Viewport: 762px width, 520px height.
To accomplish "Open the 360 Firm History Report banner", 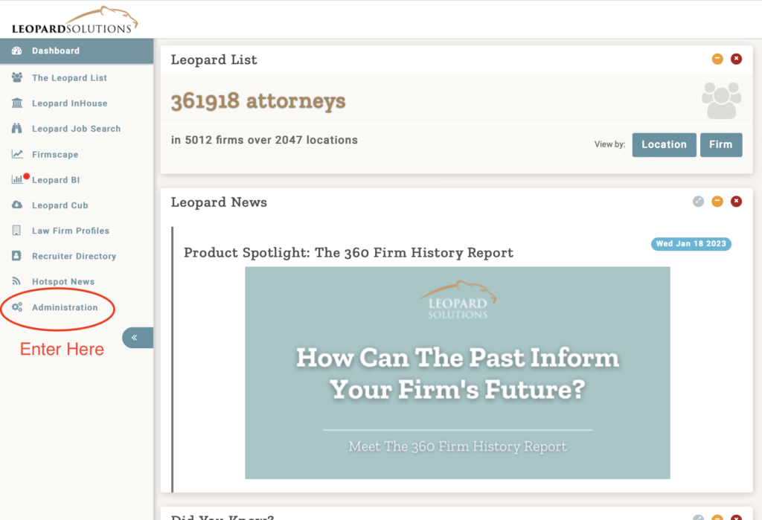I will tap(457, 373).
